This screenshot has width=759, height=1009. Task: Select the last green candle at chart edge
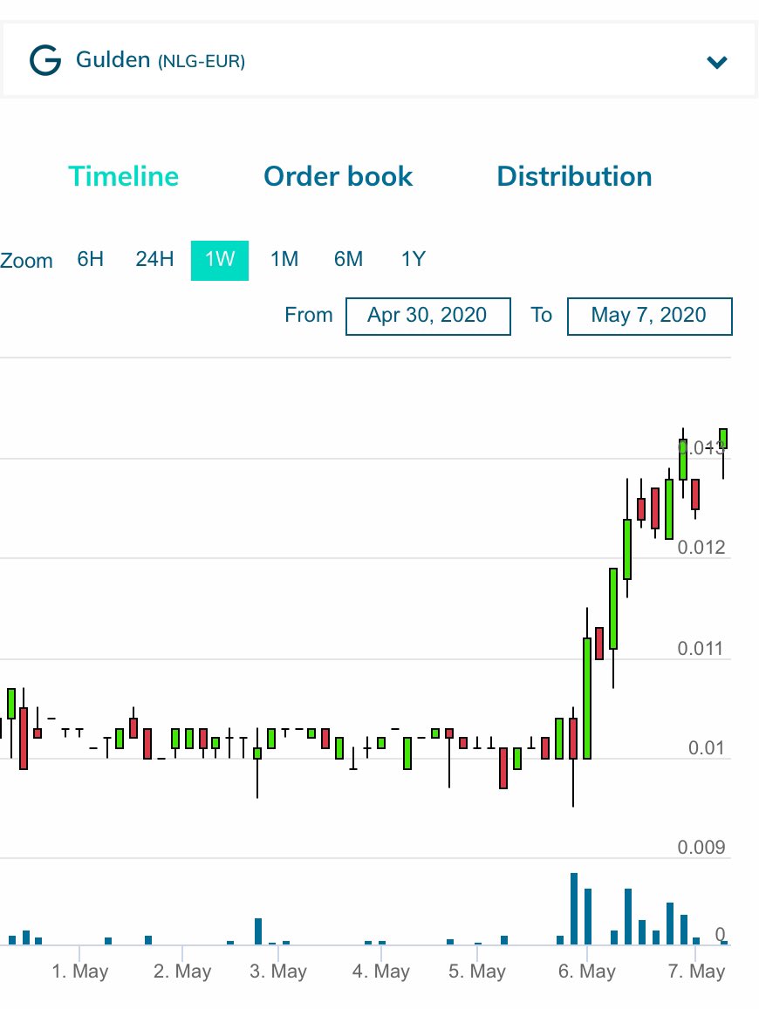723,438
